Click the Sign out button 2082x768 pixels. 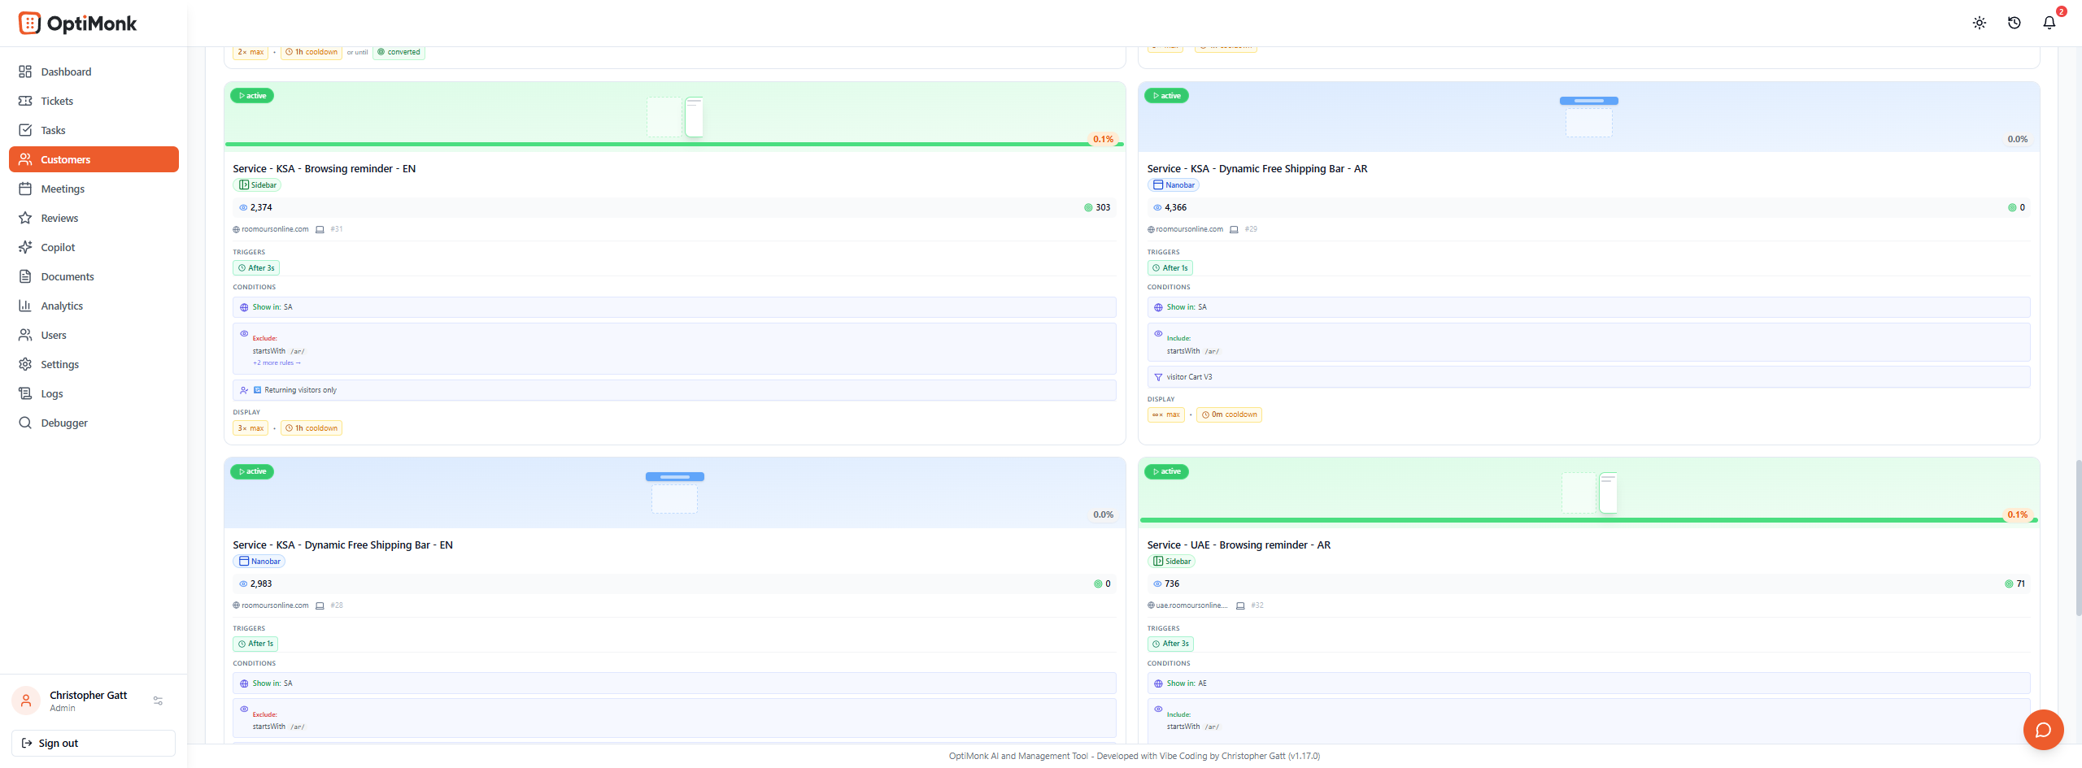point(94,743)
